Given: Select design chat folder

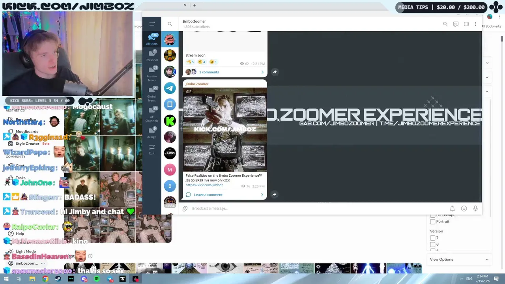Looking at the screenshot, I should (x=152, y=132).
